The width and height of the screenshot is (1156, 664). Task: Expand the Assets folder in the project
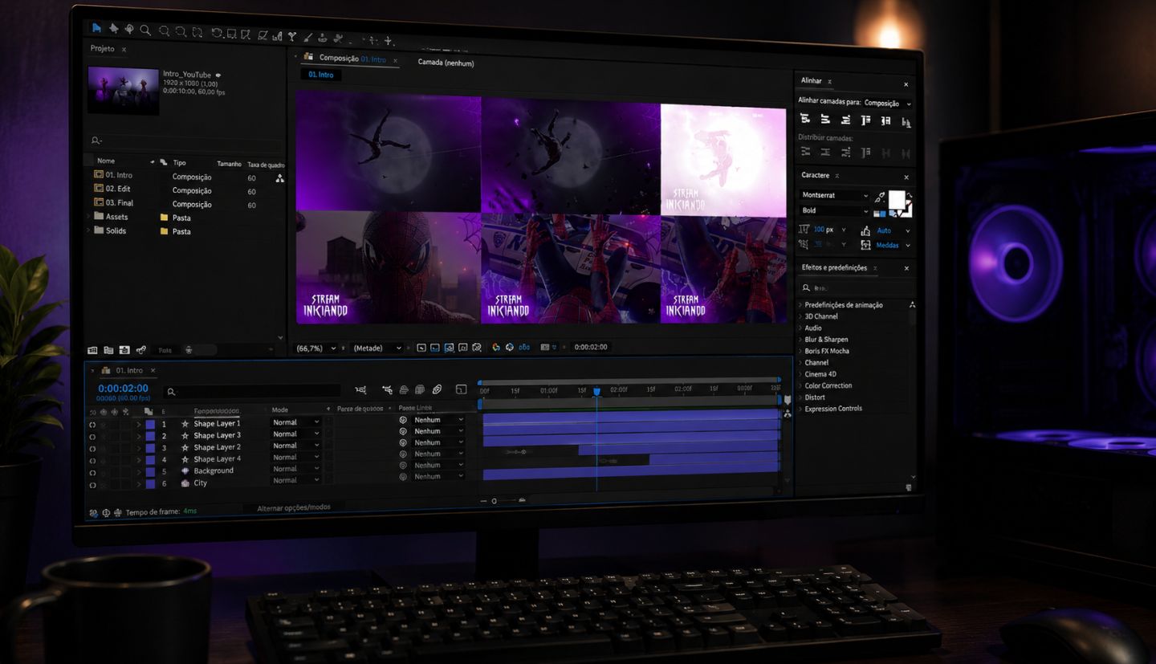point(89,217)
